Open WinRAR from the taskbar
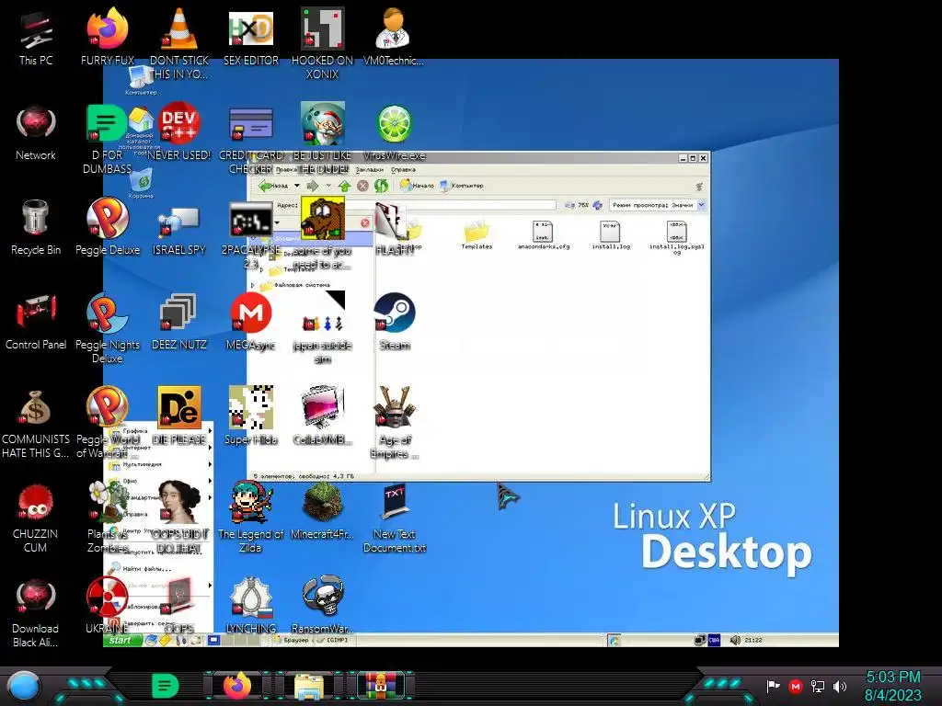 tap(381, 686)
